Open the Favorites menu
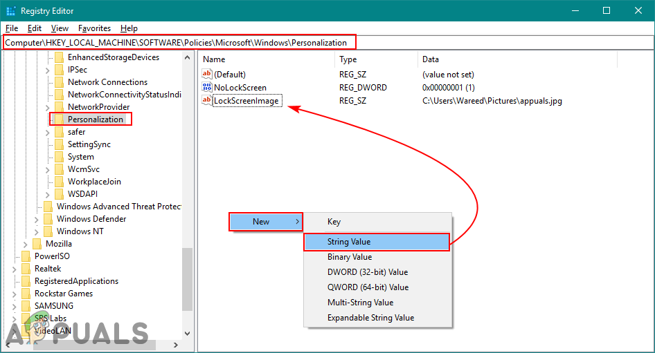 click(x=94, y=28)
